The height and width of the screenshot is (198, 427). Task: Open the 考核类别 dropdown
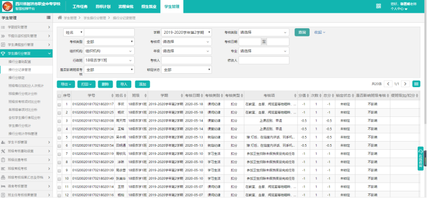(264, 32)
